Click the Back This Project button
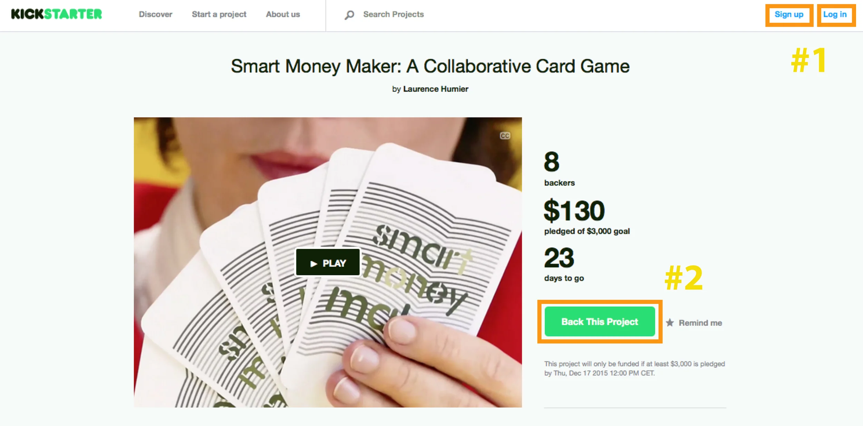Viewport: 863px width, 426px height. [600, 322]
